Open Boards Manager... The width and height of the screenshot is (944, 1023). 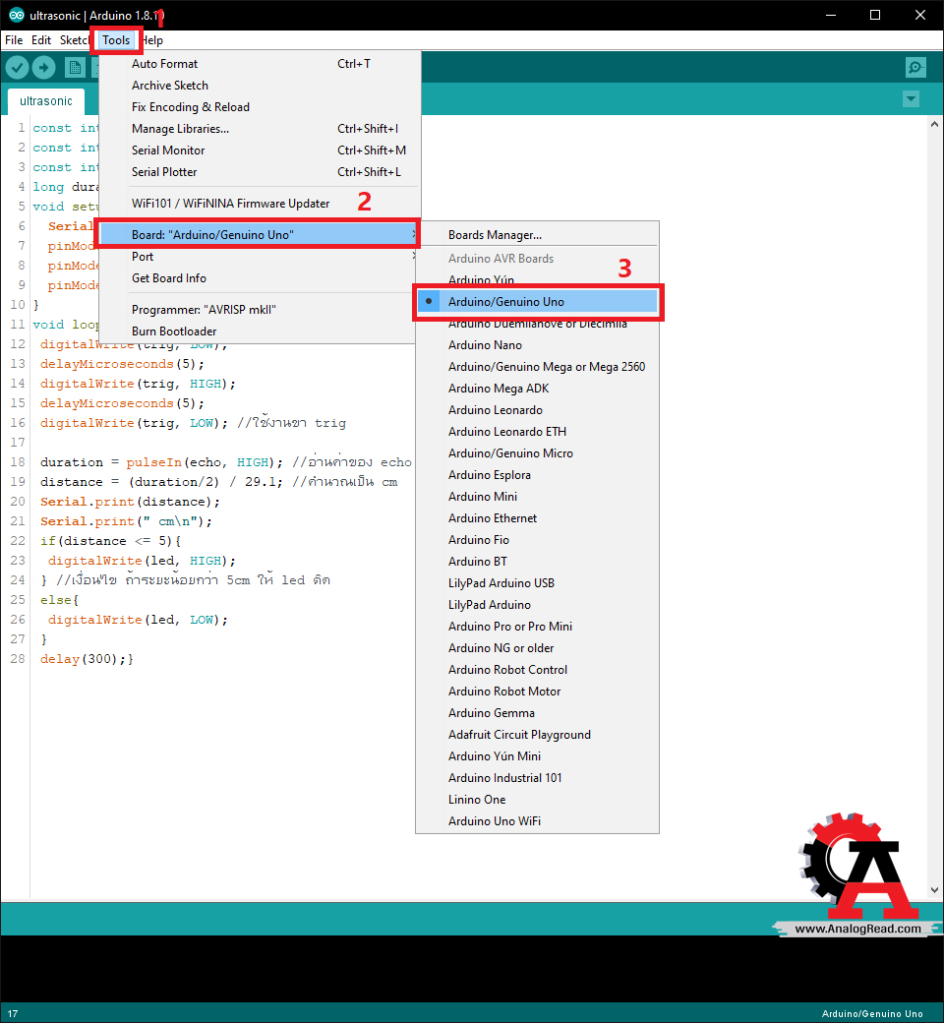pyautogui.click(x=537, y=235)
